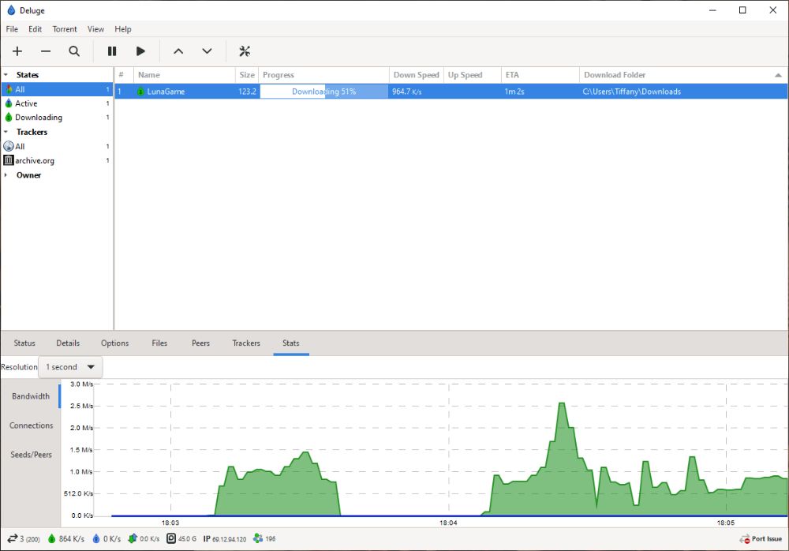Switch to the Stats tab
Screen dimensions: 789x551
point(291,343)
